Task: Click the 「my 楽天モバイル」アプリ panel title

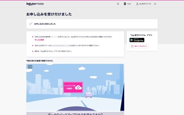Action: (x=141, y=35)
